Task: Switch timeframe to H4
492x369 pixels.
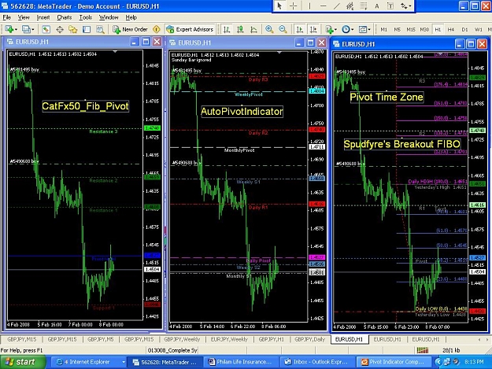Action: (451, 29)
